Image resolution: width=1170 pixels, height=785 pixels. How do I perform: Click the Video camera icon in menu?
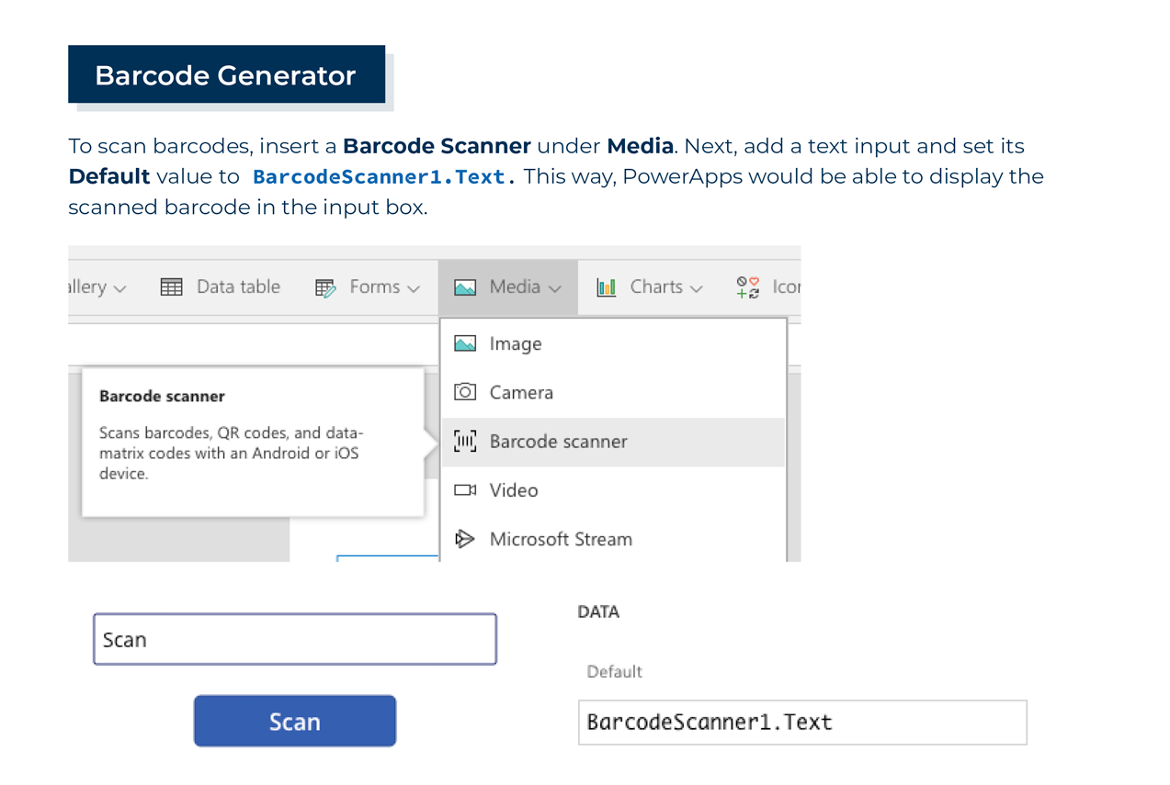pyautogui.click(x=465, y=490)
